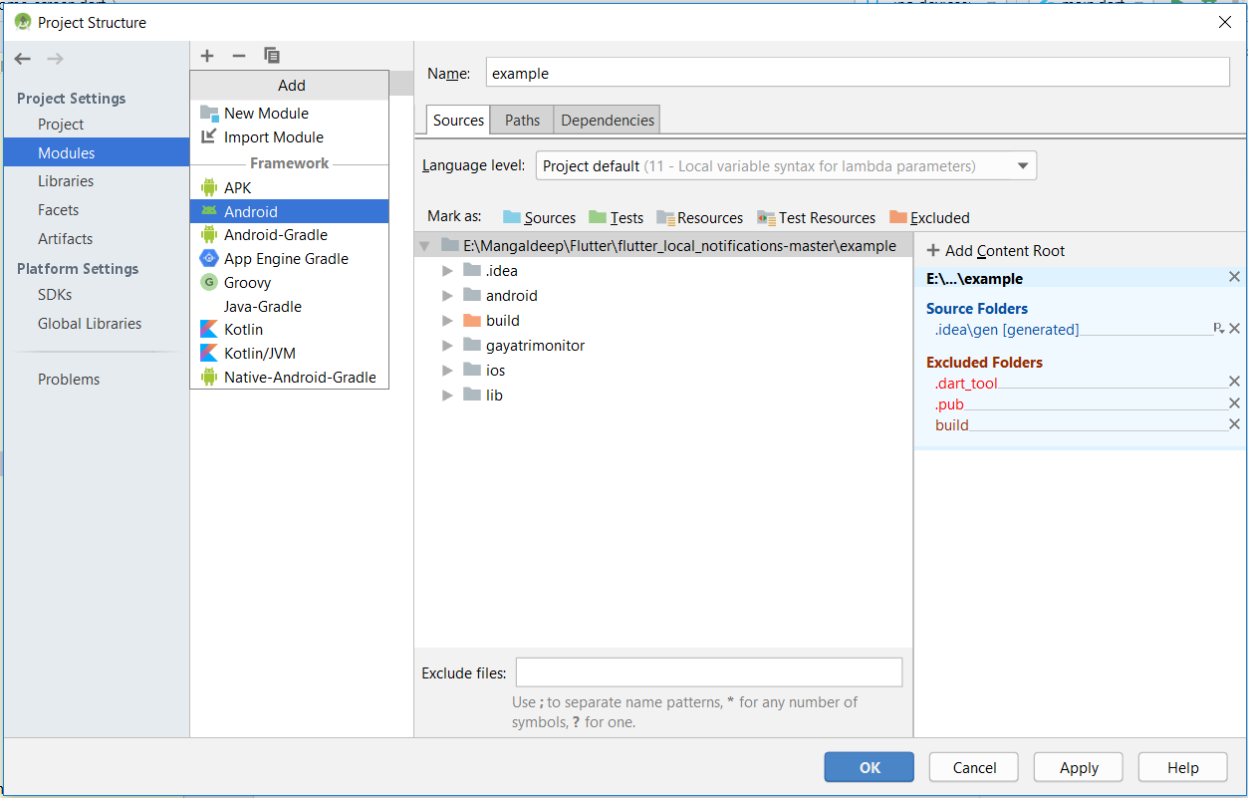Switch to Paths tab

(x=522, y=121)
